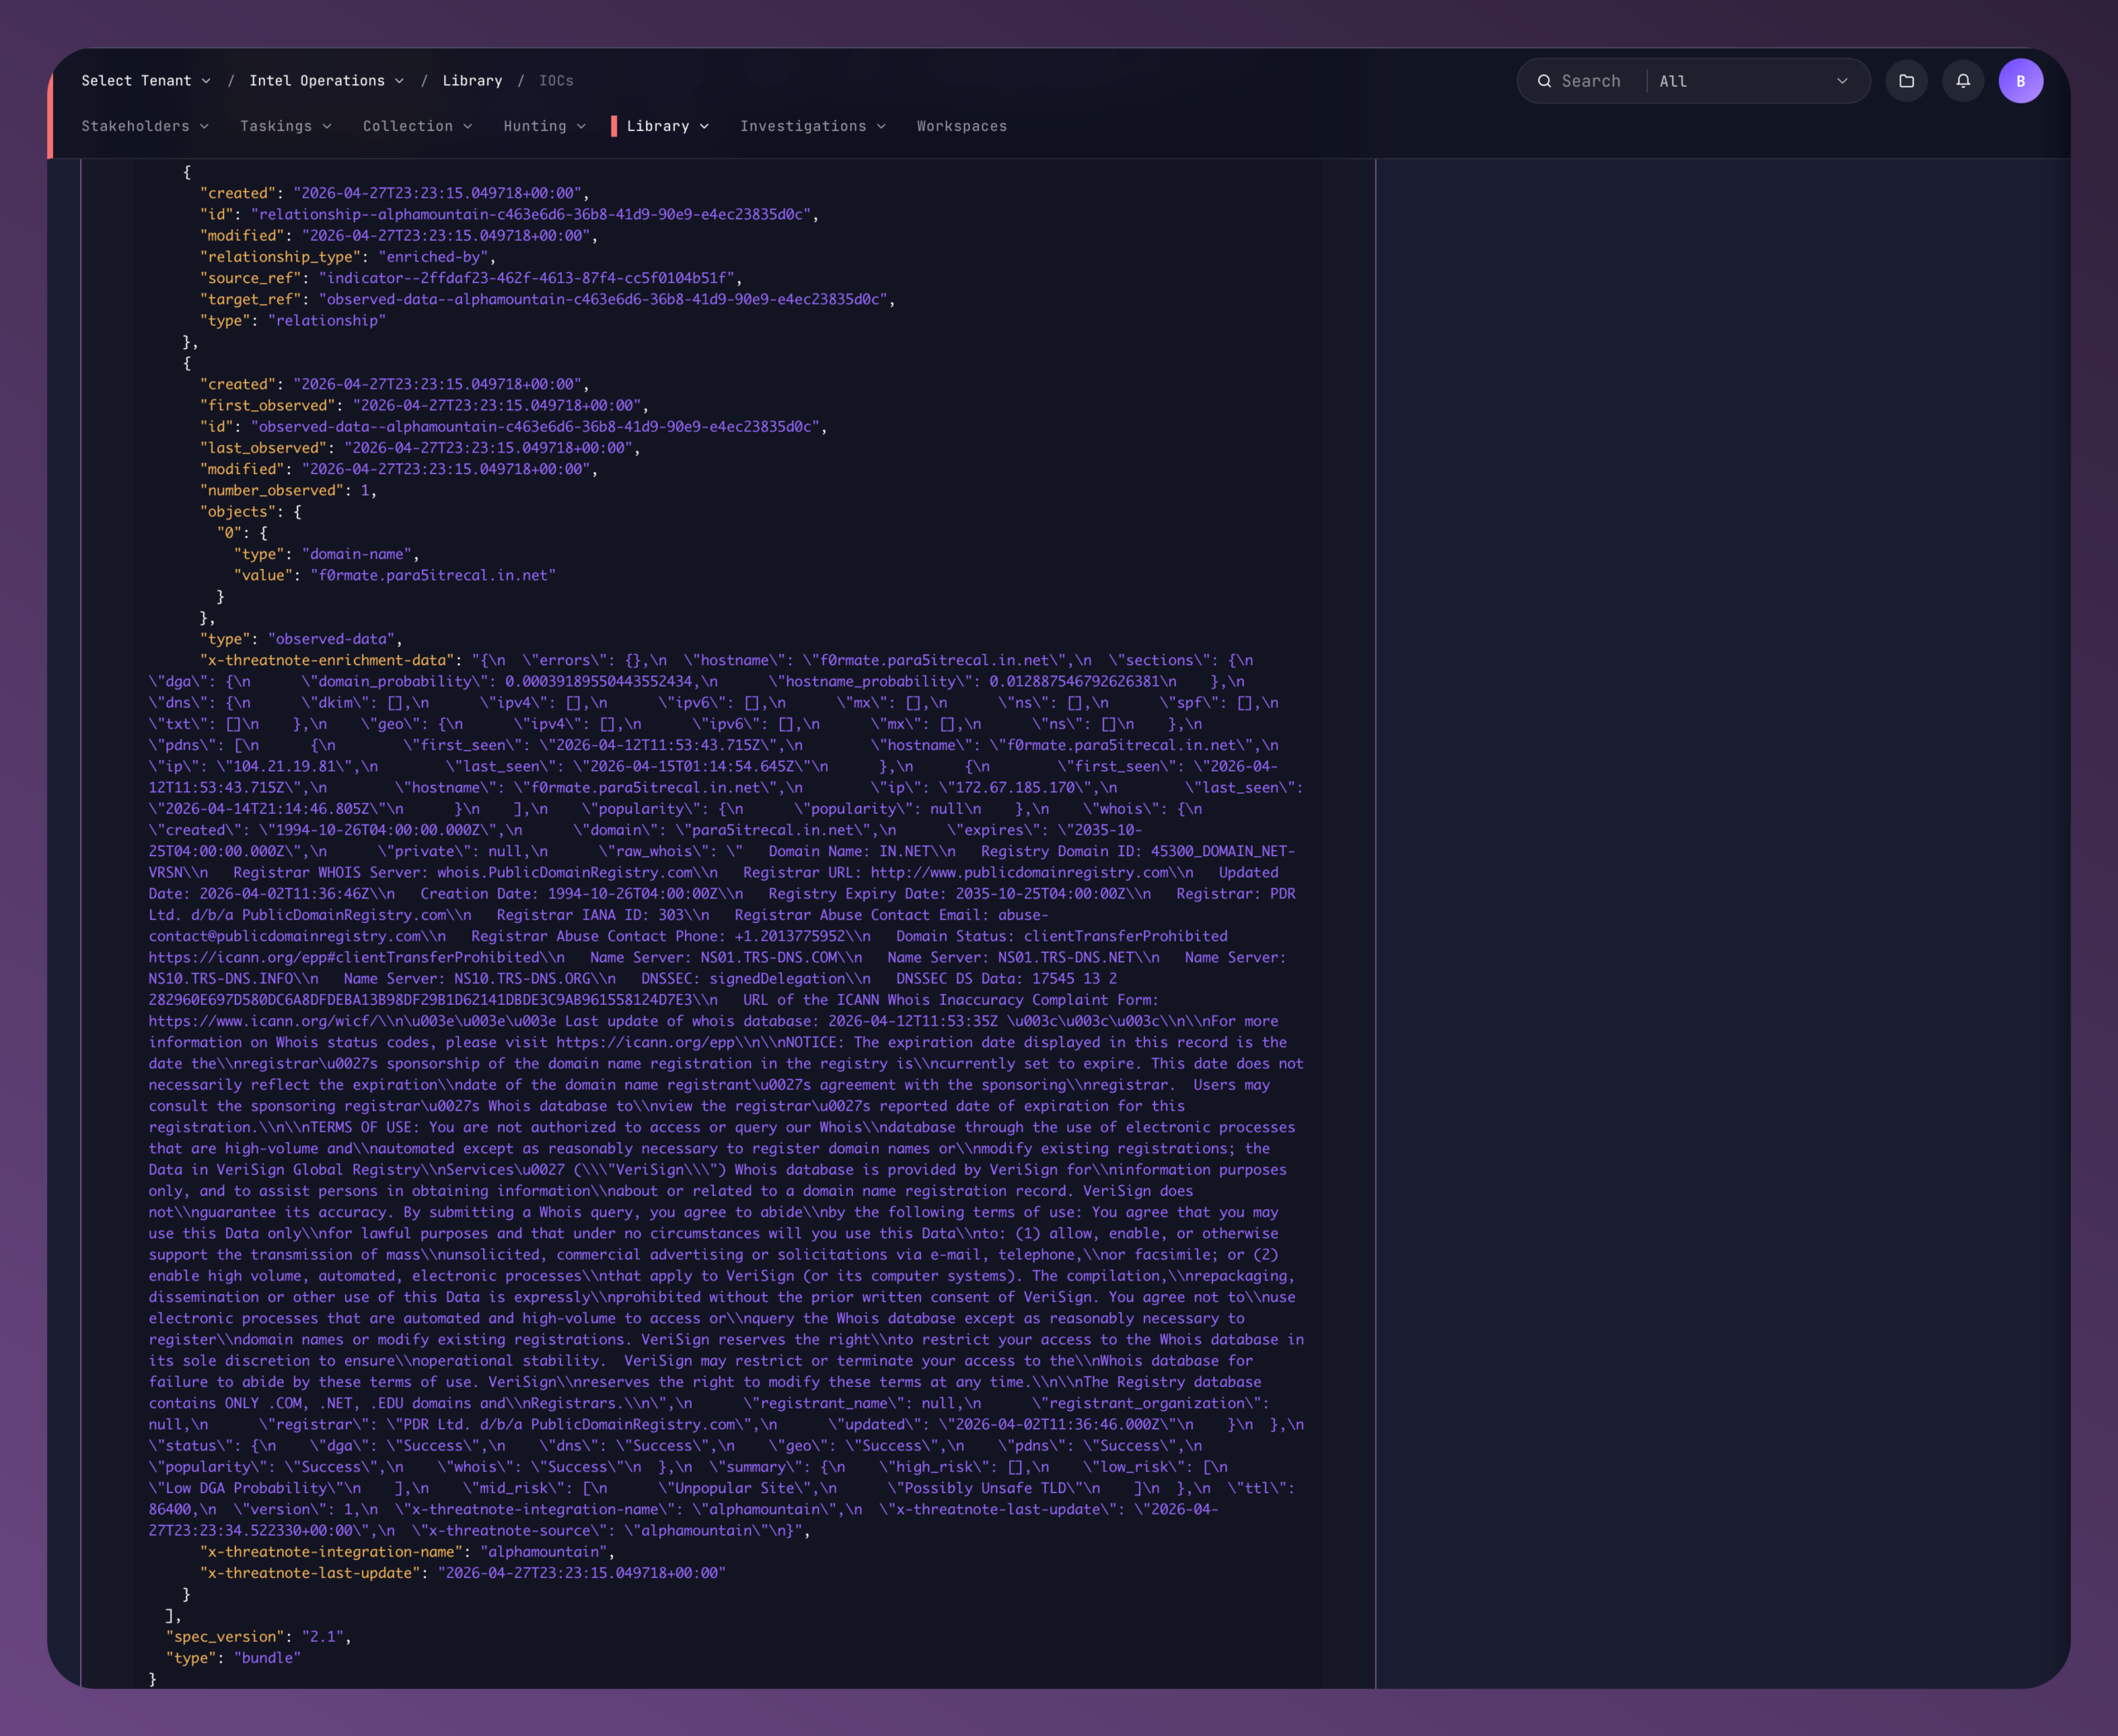This screenshot has width=2118, height=1736.
Task: Expand Intel Operations breadcrumb dropdown
Action: (x=326, y=81)
